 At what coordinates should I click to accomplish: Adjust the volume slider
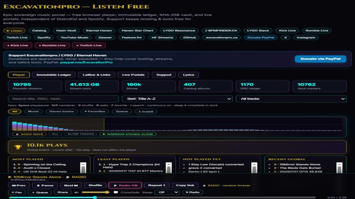96,192
